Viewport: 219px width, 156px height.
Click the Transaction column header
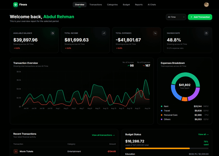coord(18,144)
